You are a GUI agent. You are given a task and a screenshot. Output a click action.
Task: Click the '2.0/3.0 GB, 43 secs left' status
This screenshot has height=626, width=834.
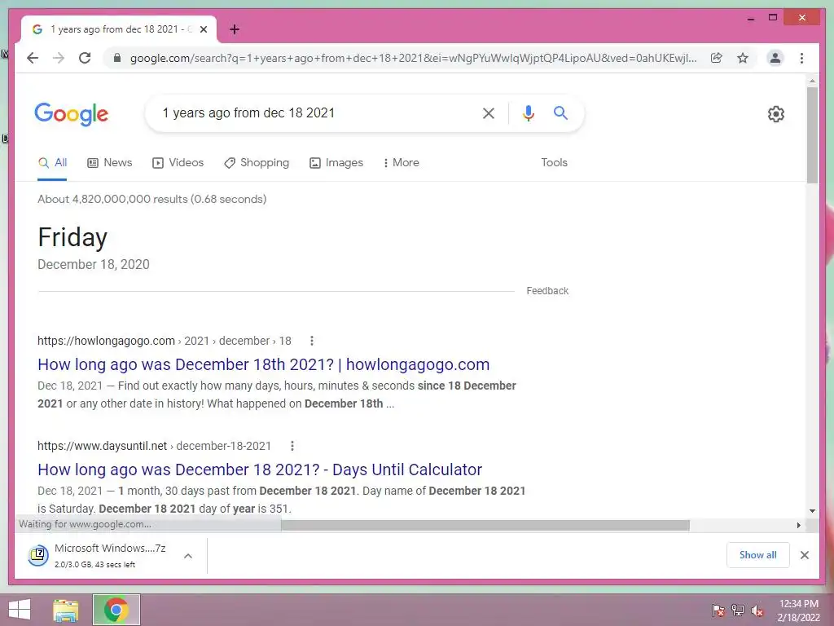pyautogui.click(x=94, y=564)
